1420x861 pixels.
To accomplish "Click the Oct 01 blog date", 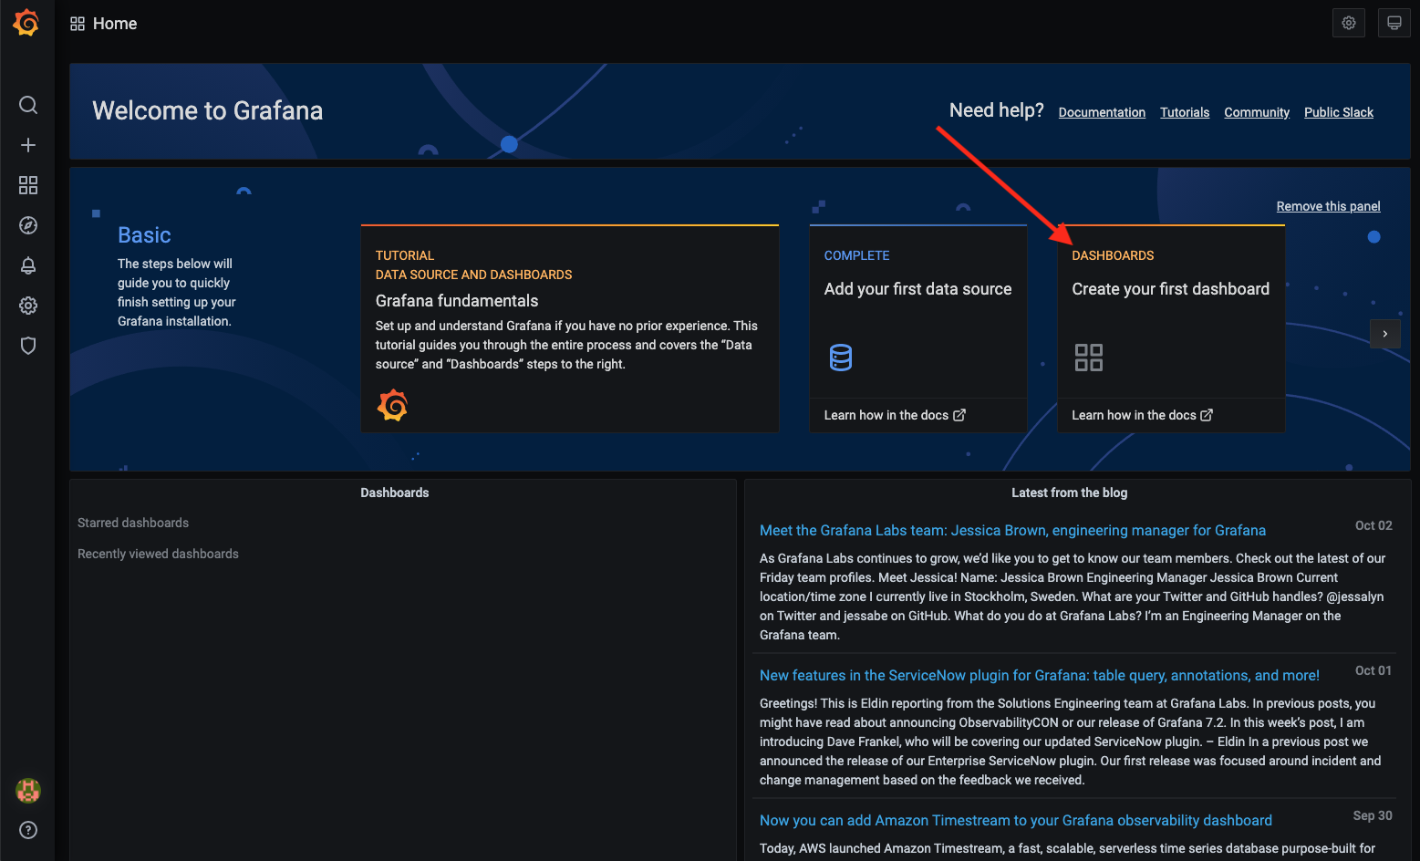I will [1373, 670].
